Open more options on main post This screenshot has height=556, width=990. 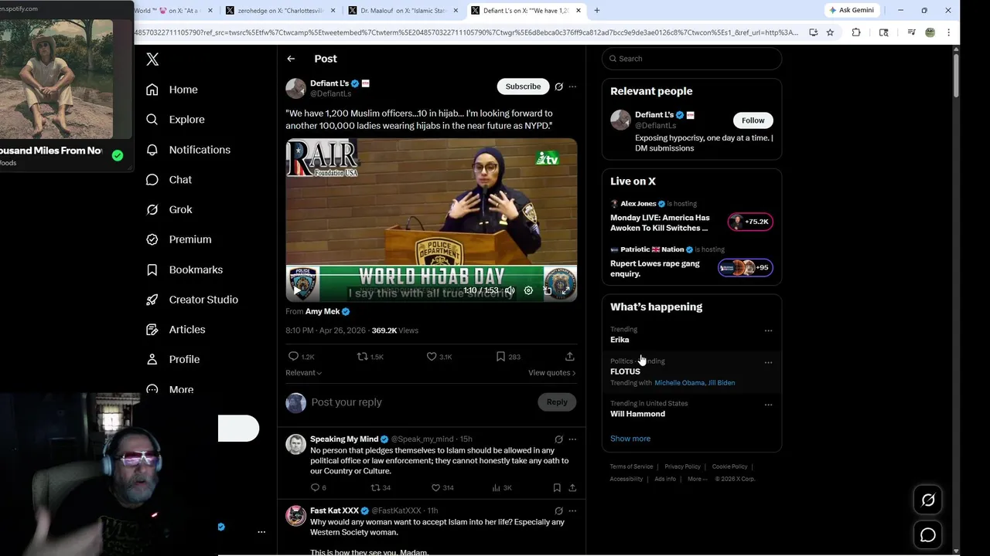click(x=572, y=86)
